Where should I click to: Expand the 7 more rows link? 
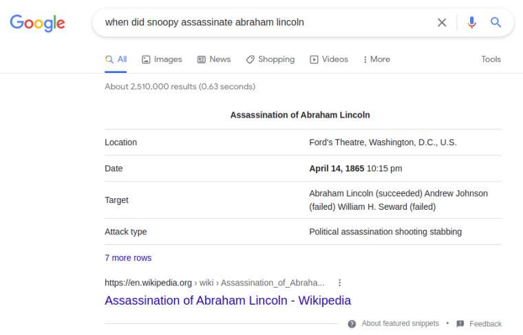(128, 258)
